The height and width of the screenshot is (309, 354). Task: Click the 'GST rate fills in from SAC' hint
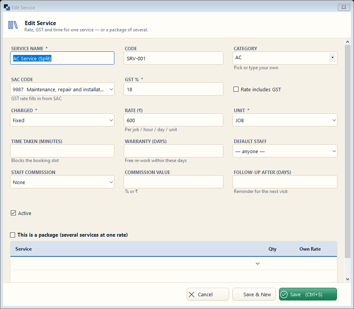pos(36,99)
